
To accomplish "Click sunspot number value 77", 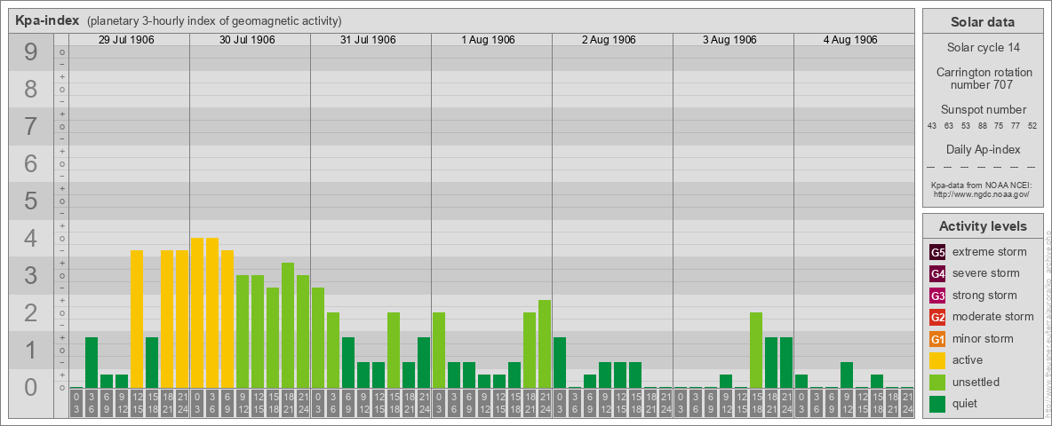I will (1016, 126).
